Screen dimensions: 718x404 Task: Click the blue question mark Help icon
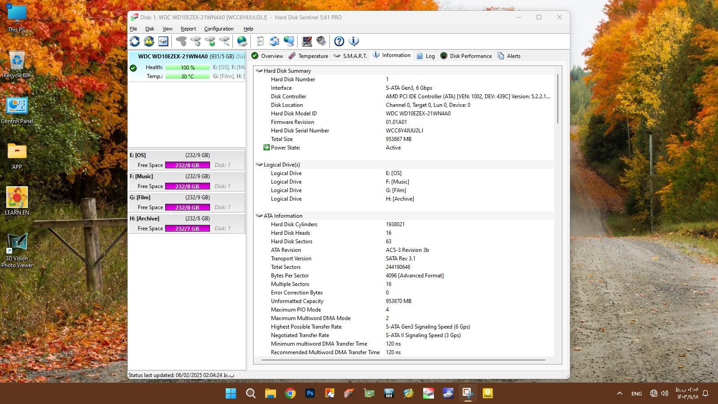339,41
